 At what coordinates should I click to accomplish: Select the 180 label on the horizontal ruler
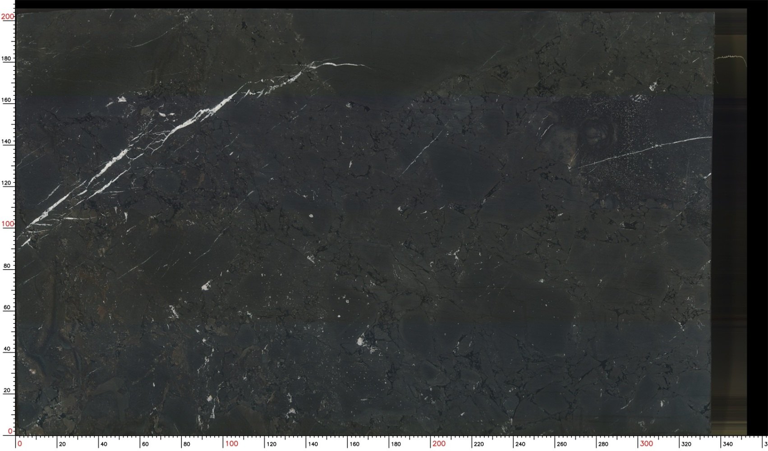coord(396,444)
